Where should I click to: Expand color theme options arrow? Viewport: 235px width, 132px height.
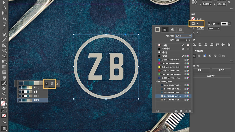46,84
